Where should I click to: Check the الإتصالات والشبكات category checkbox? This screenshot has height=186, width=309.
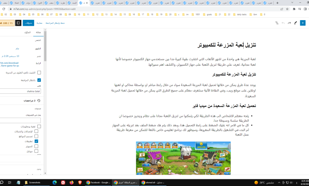point(36,131)
